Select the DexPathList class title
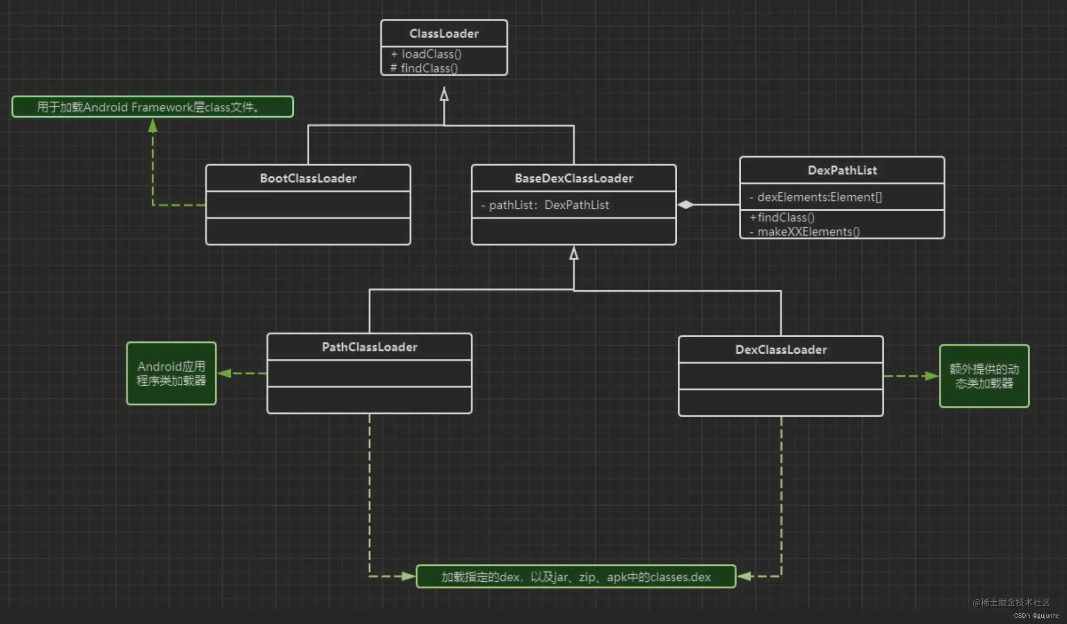Screen dimensions: 1067x624 (x=842, y=170)
